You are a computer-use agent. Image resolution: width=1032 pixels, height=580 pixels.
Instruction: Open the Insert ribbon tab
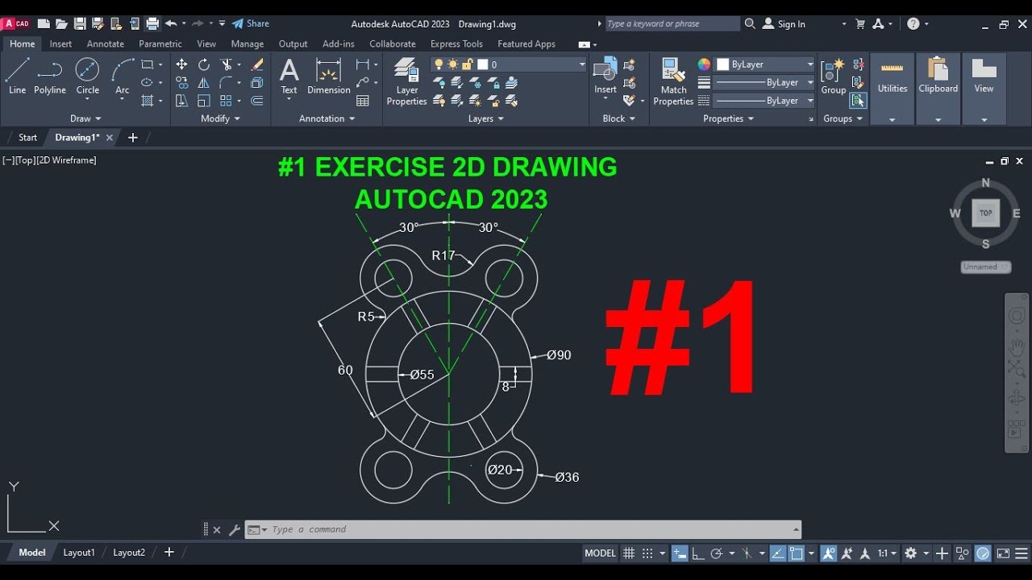point(60,43)
